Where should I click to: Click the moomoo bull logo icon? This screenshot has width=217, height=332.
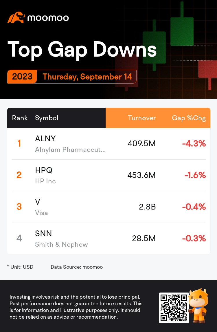pos(16,18)
